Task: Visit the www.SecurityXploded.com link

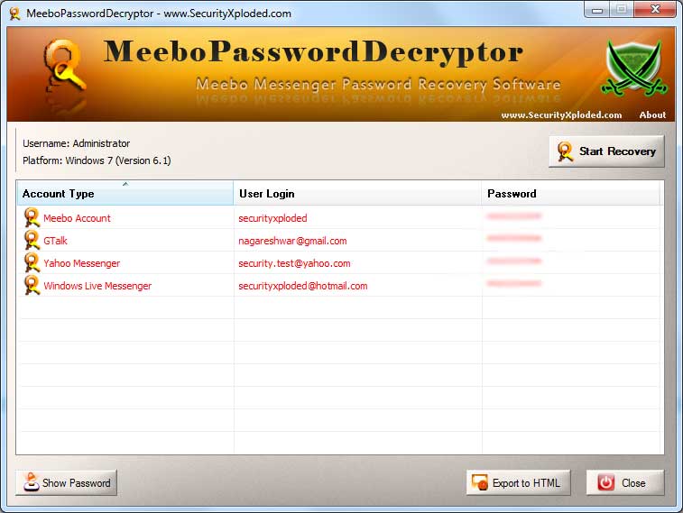Action: point(561,115)
